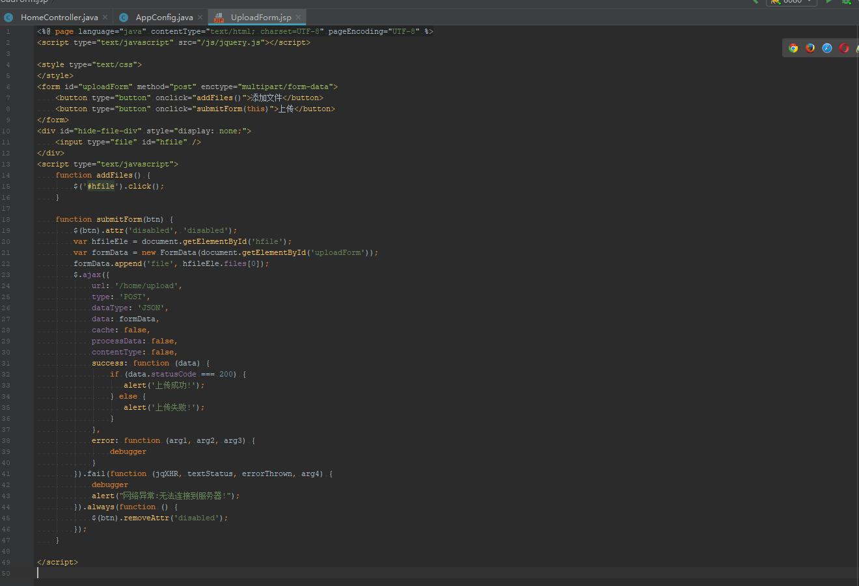The height and width of the screenshot is (586, 859).
Task: Close the UploadForm.jsp tab
Action: point(298,18)
